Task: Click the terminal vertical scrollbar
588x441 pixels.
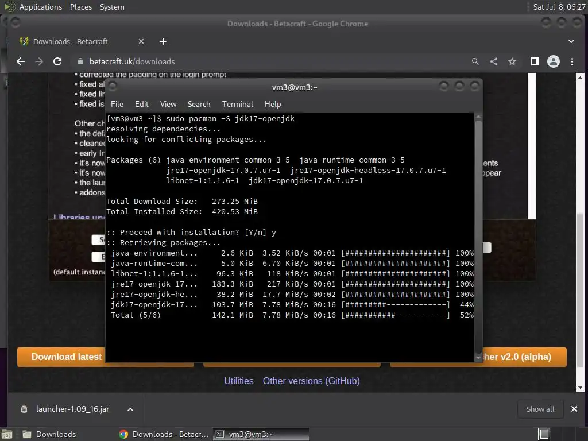Action: (478, 237)
